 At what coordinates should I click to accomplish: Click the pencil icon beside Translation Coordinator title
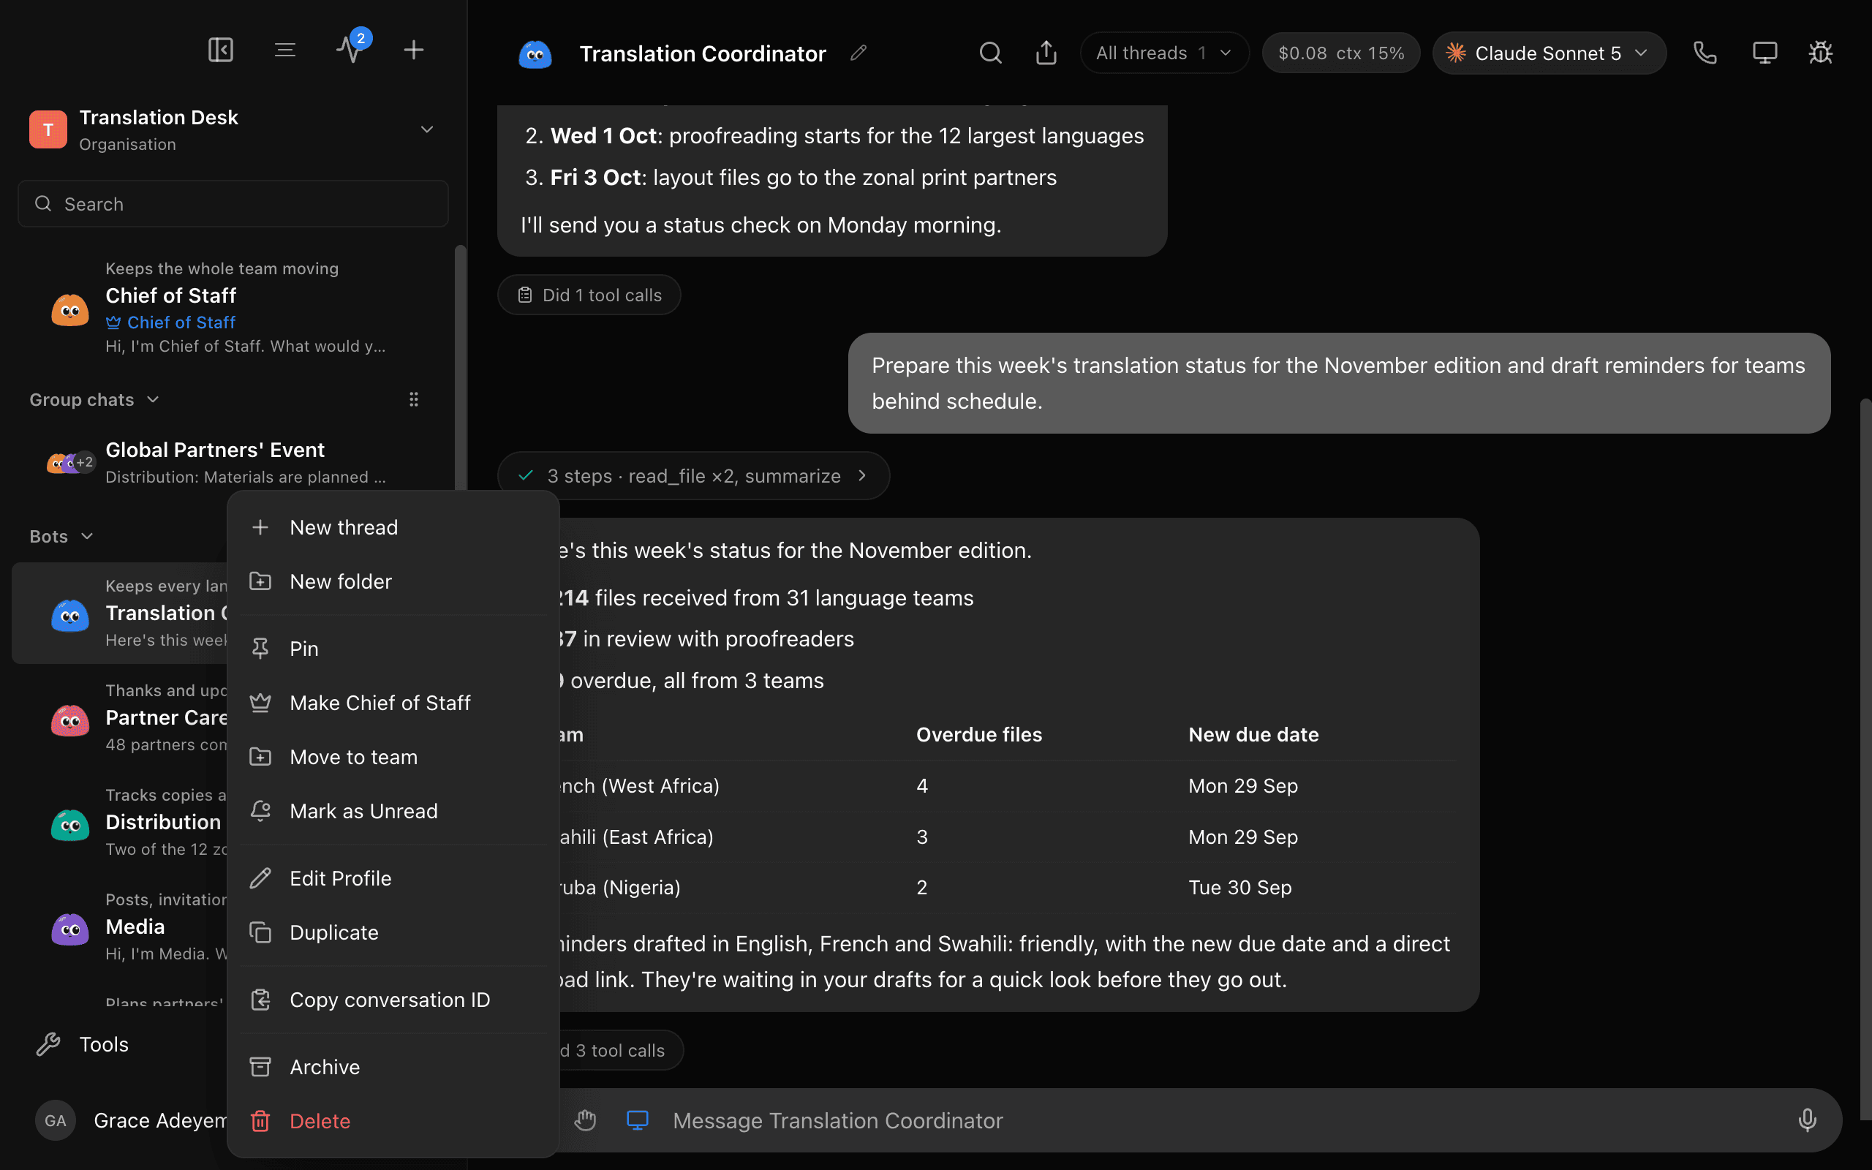point(858,53)
